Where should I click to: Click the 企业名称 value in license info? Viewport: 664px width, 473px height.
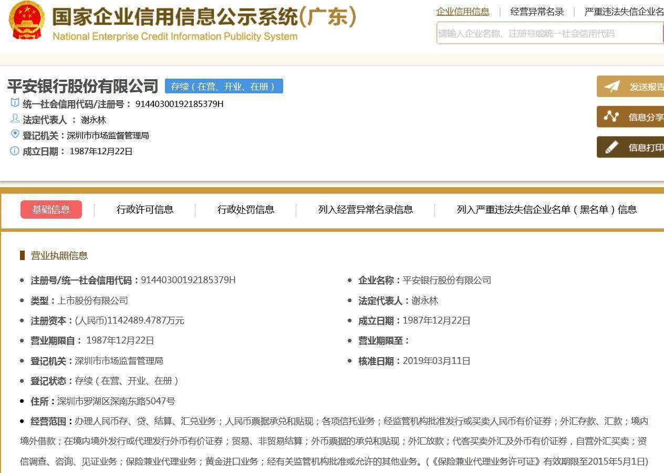coord(447,280)
